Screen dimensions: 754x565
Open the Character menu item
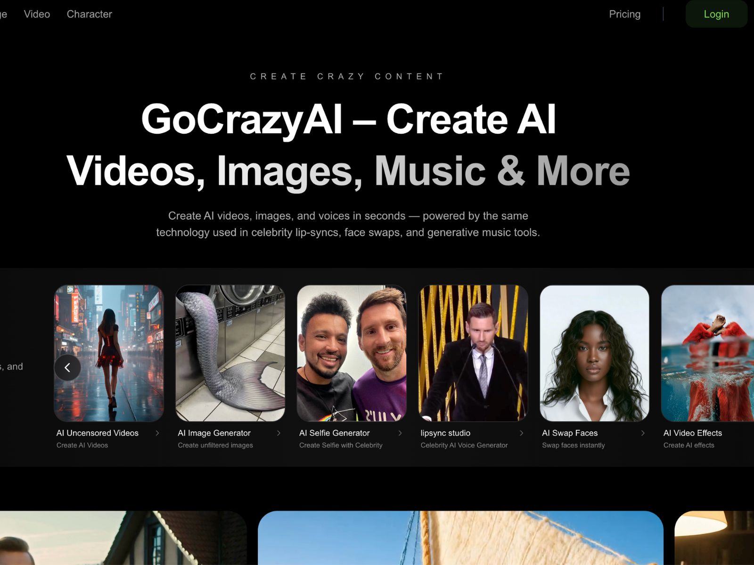pyautogui.click(x=89, y=14)
